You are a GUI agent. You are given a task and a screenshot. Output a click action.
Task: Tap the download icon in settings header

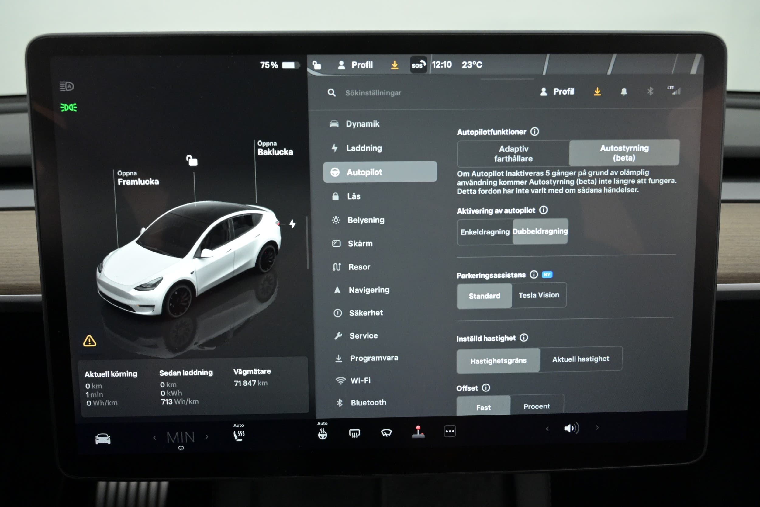597,92
